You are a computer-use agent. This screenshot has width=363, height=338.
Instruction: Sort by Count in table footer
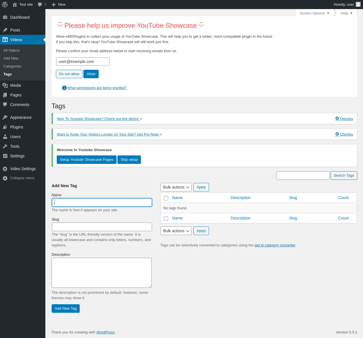click(x=343, y=218)
